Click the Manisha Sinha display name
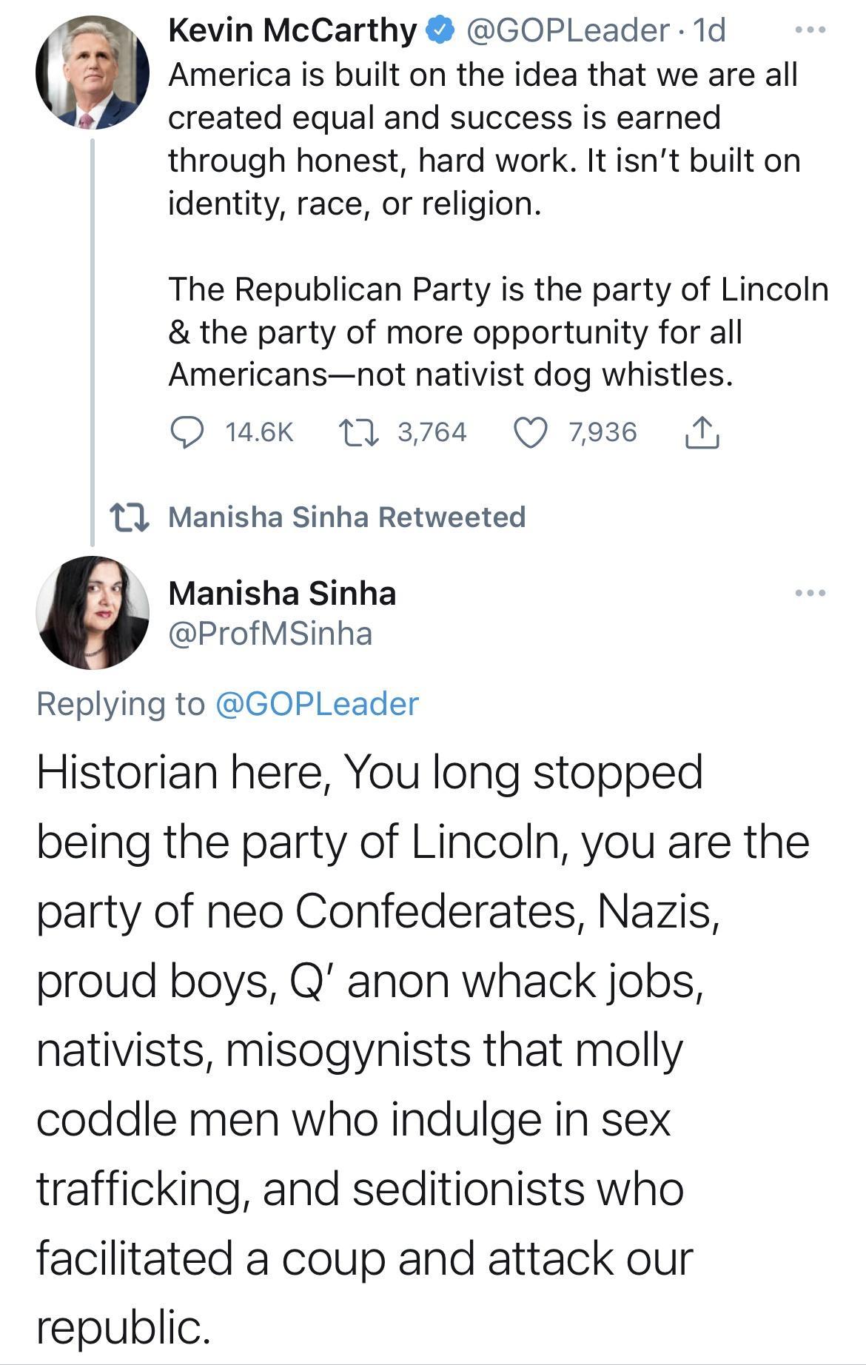The height and width of the screenshot is (1365, 866). (282, 593)
